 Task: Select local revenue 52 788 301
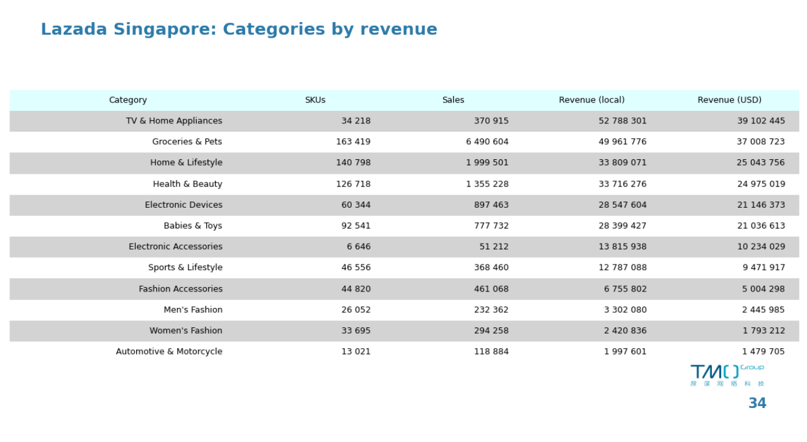(x=623, y=121)
